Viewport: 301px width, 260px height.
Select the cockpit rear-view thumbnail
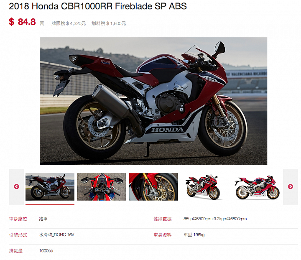102,187
